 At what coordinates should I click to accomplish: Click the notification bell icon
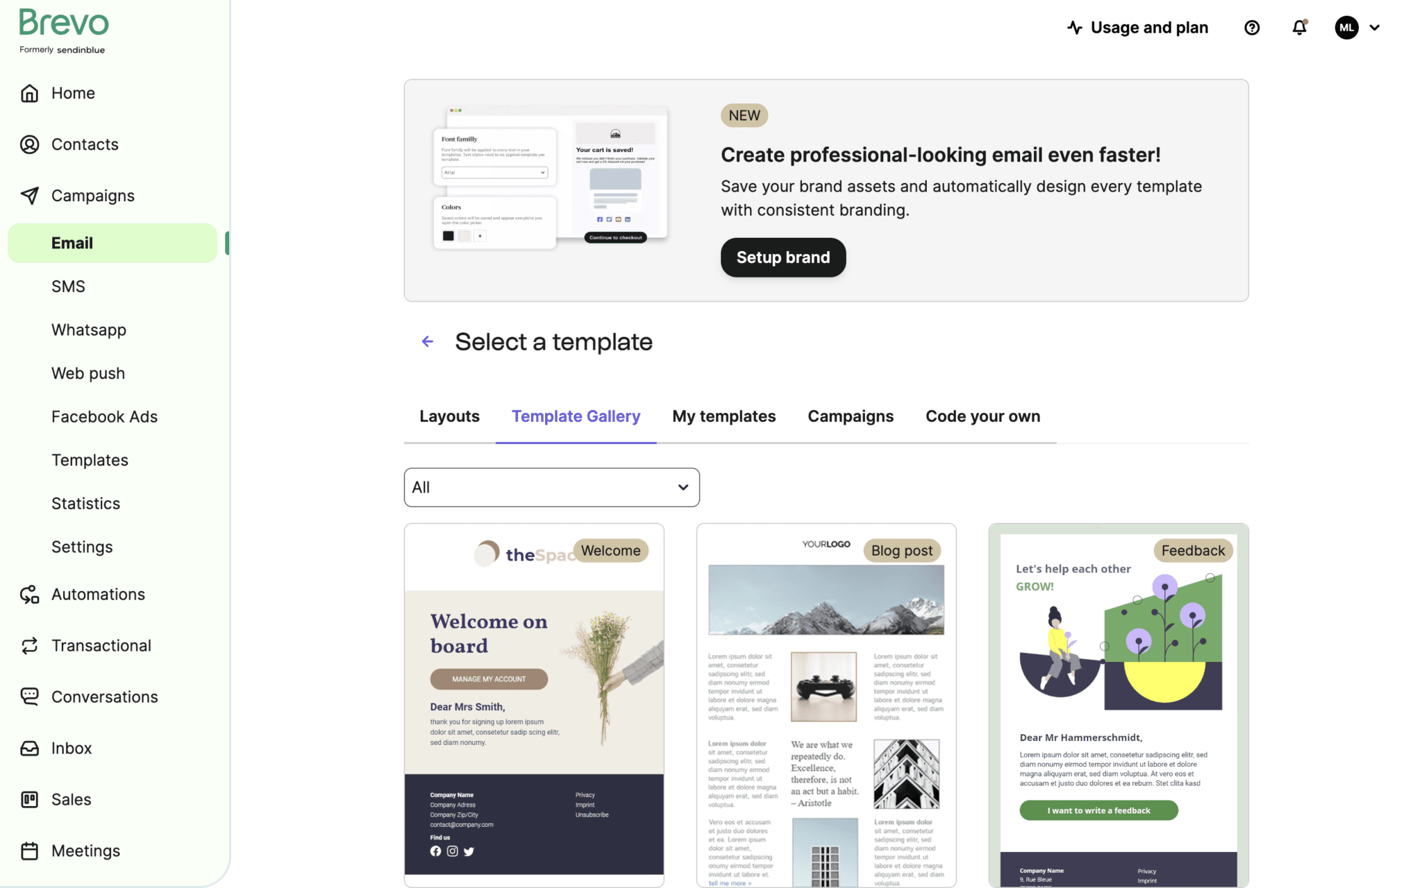(1299, 28)
